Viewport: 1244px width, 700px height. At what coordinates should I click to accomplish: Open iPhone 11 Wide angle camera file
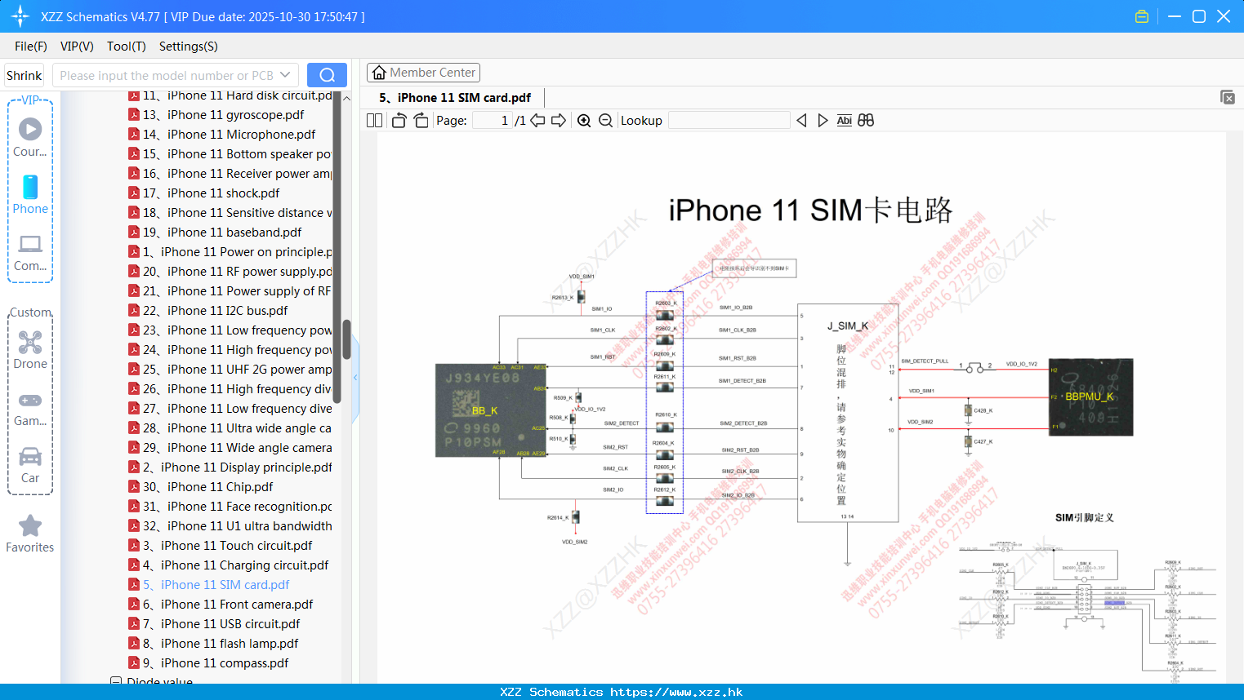coord(230,448)
